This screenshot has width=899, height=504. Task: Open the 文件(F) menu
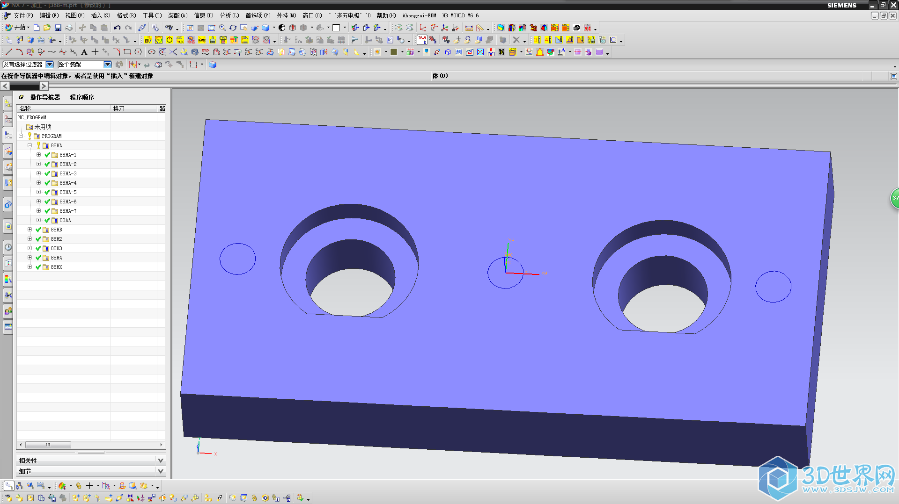click(23, 15)
